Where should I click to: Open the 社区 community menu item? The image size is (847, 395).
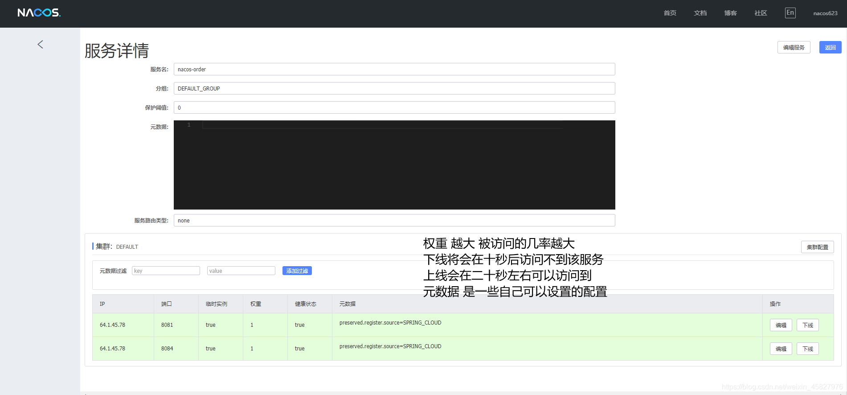point(761,13)
